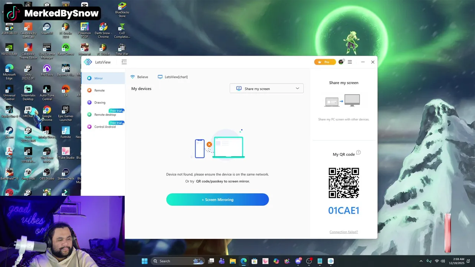Select the Mirror tab in LetsView sidebar
Screen dimensions: 475x267
pyautogui.click(x=103, y=78)
